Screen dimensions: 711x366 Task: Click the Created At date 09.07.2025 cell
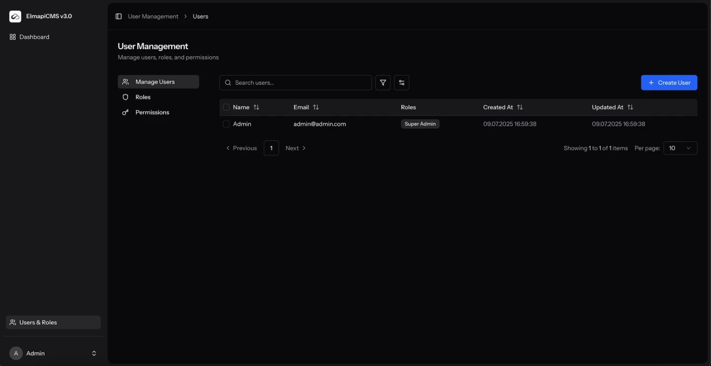[x=510, y=124]
